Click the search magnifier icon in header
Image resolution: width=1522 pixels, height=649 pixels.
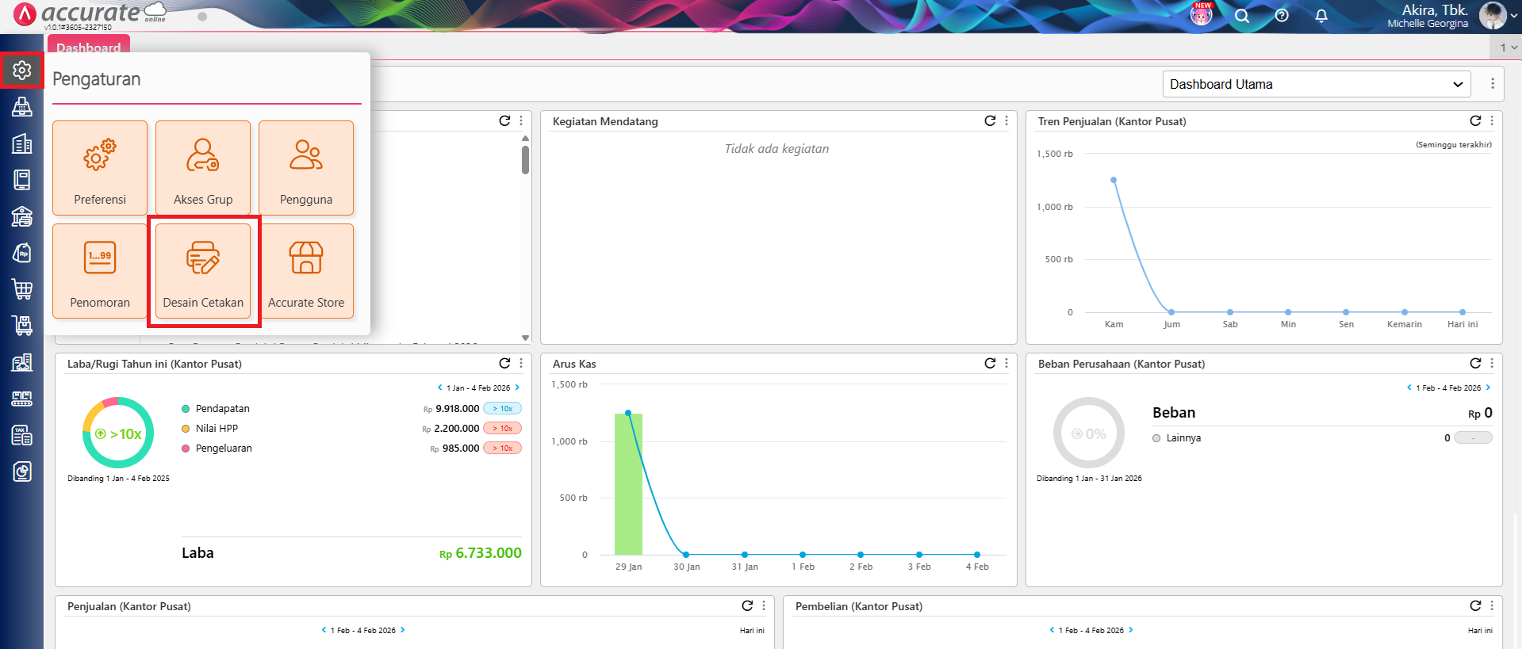(x=1242, y=16)
